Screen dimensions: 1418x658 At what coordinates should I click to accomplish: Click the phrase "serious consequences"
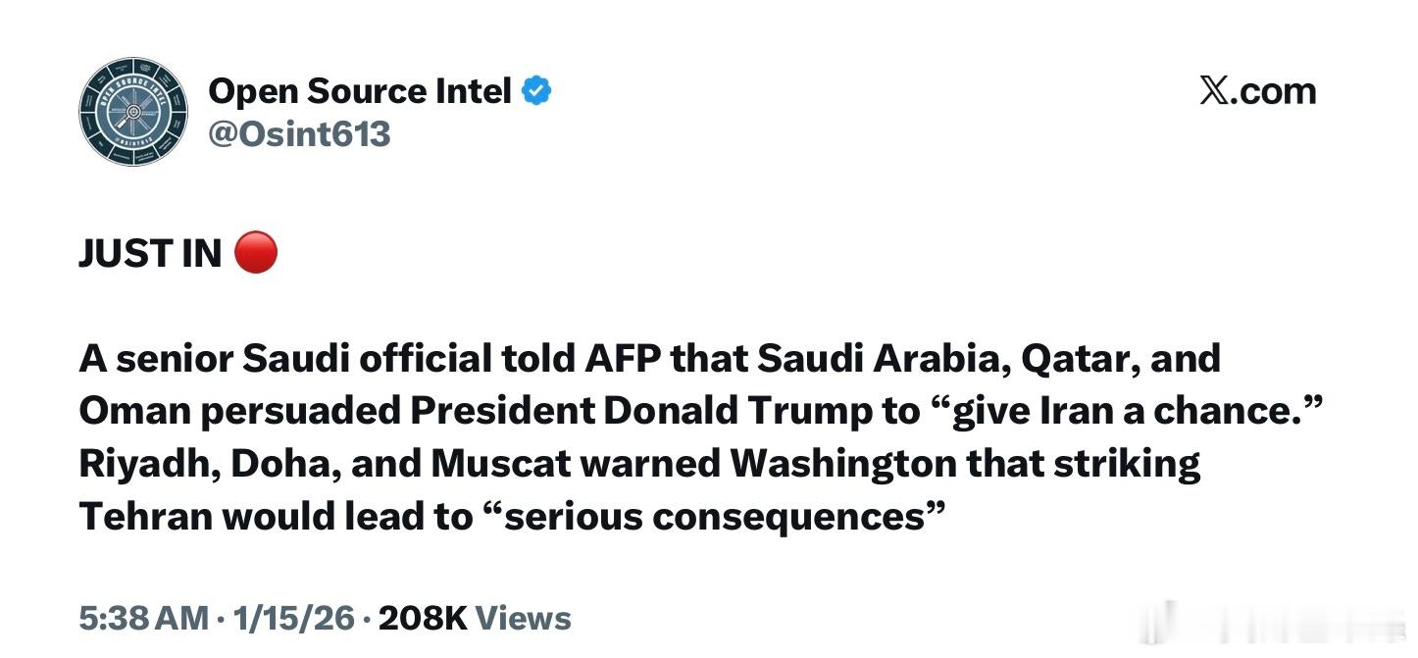click(x=802, y=516)
